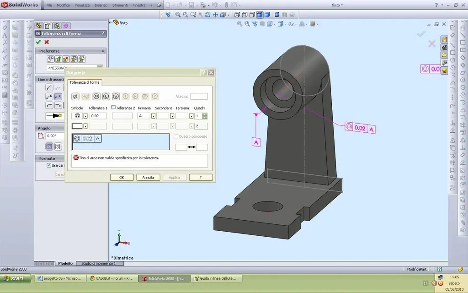This screenshot has width=468, height=293.
Task: Click the Annulla button
Action: click(x=148, y=177)
